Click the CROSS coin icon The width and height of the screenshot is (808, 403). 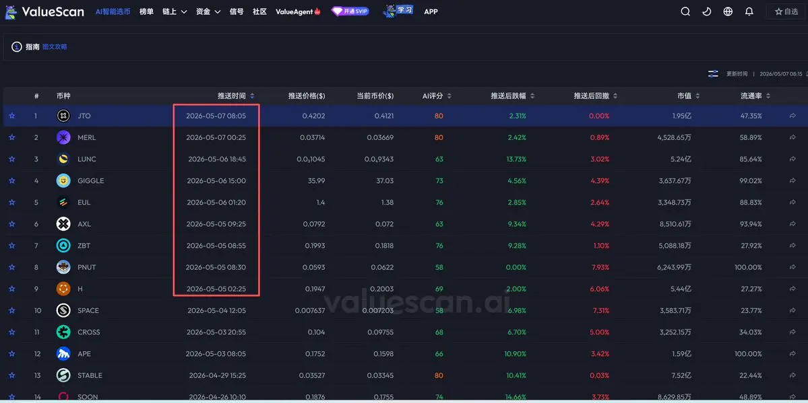point(63,332)
